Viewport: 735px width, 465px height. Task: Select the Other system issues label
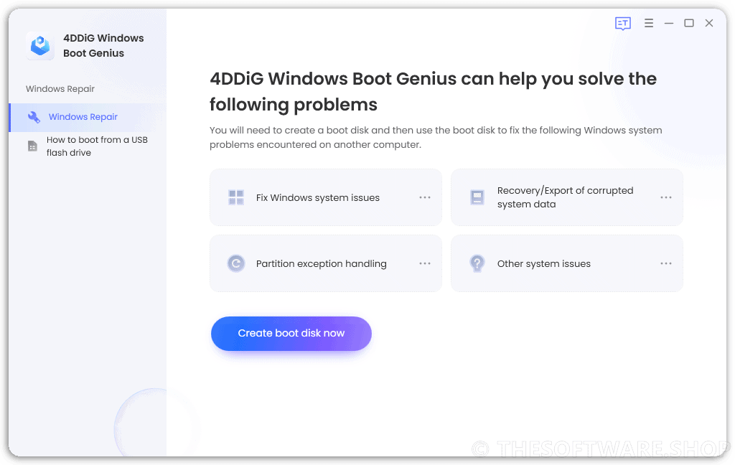point(544,264)
